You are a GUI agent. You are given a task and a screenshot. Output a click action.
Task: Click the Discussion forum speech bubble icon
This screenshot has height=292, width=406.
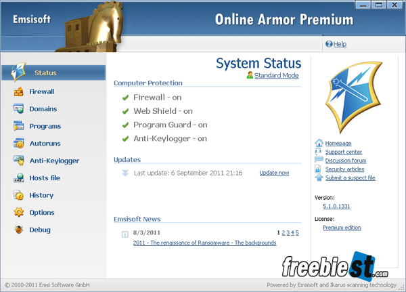coord(319,160)
